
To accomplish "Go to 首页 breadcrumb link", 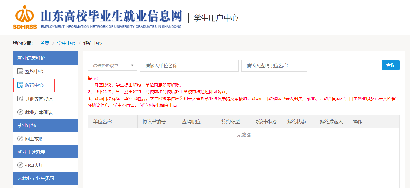I will (x=45, y=43).
